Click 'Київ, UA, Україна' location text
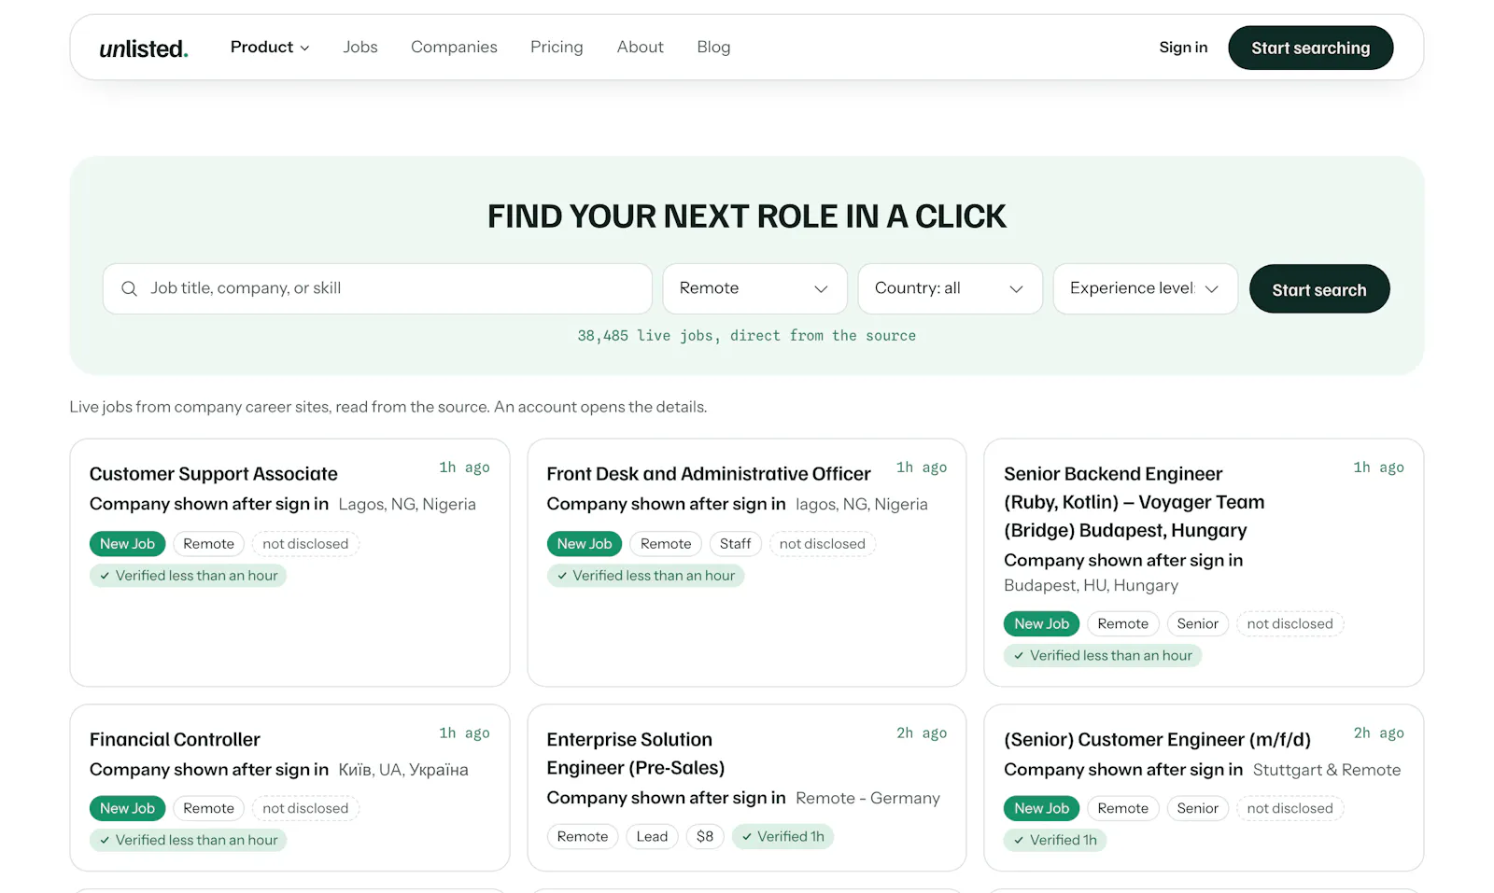1494x893 pixels. (x=403, y=770)
